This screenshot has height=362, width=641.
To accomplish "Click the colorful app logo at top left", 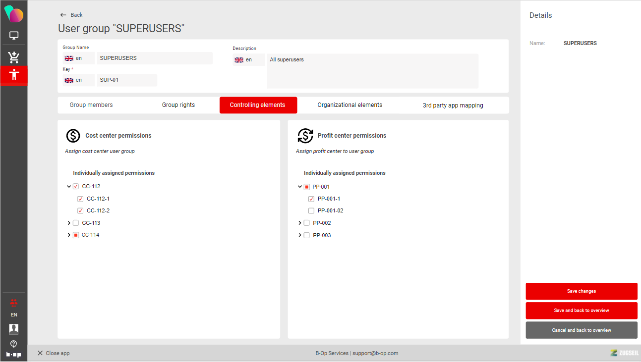I will pyautogui.click(x=14, y=15).
